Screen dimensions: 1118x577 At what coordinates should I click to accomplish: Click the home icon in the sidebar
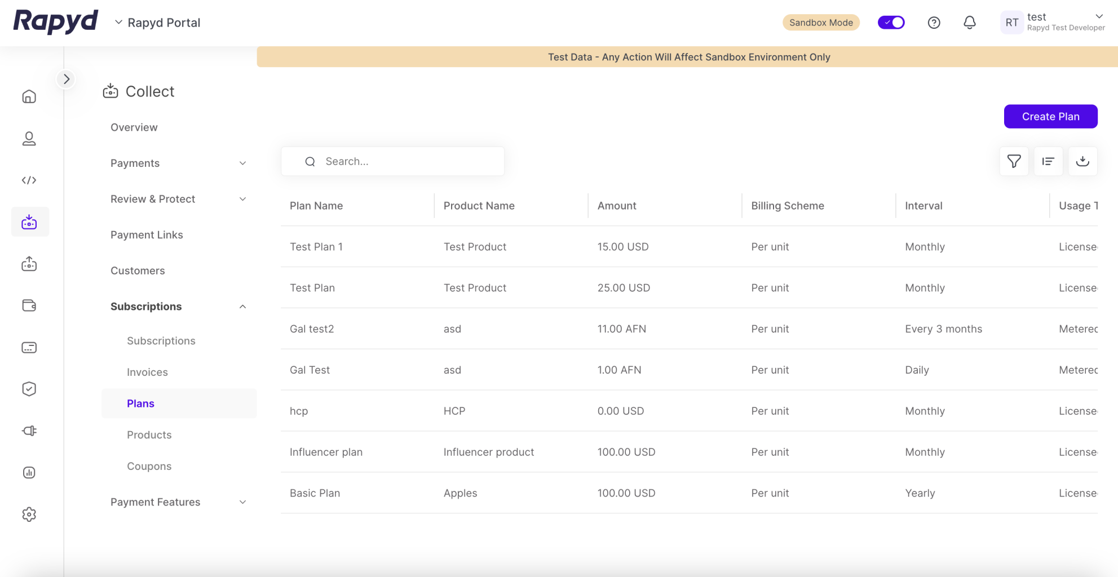pos(29,97)
